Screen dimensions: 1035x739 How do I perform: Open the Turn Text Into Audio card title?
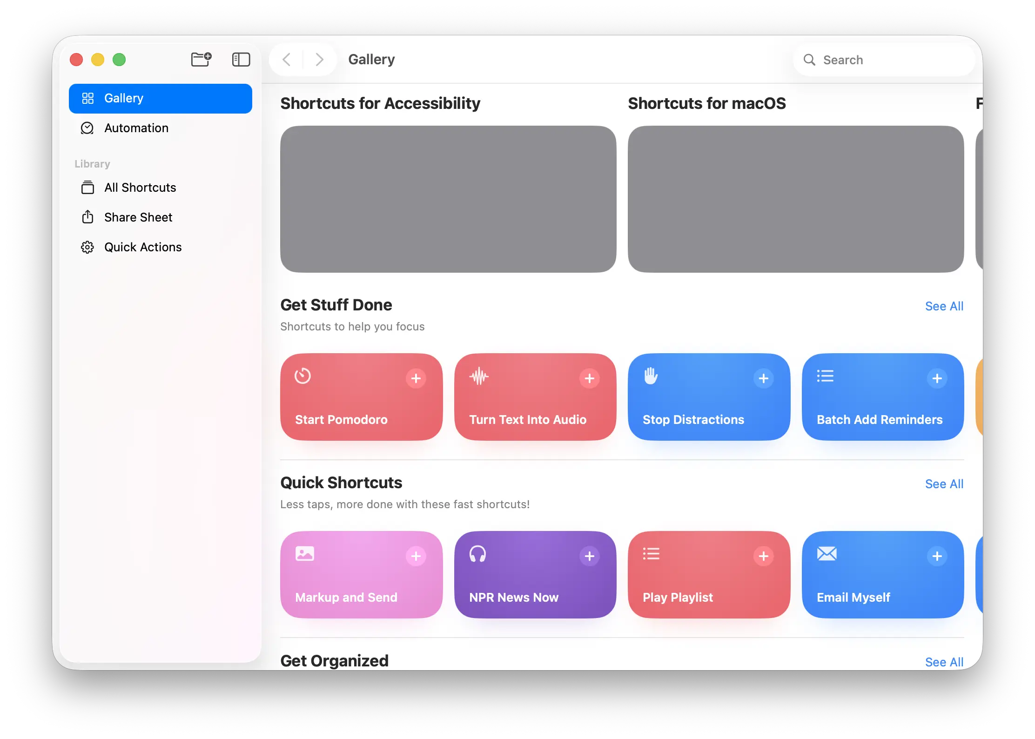tap(528, 420)
